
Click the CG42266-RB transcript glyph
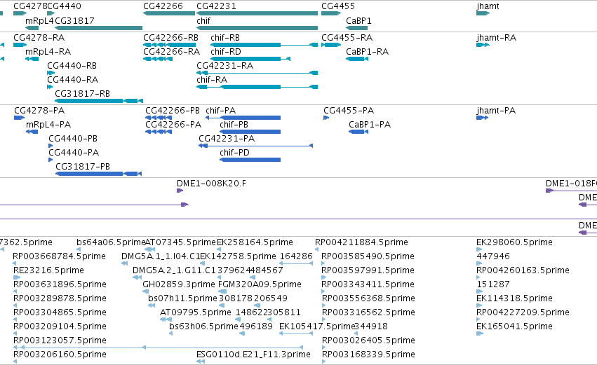tap(169, 45)
